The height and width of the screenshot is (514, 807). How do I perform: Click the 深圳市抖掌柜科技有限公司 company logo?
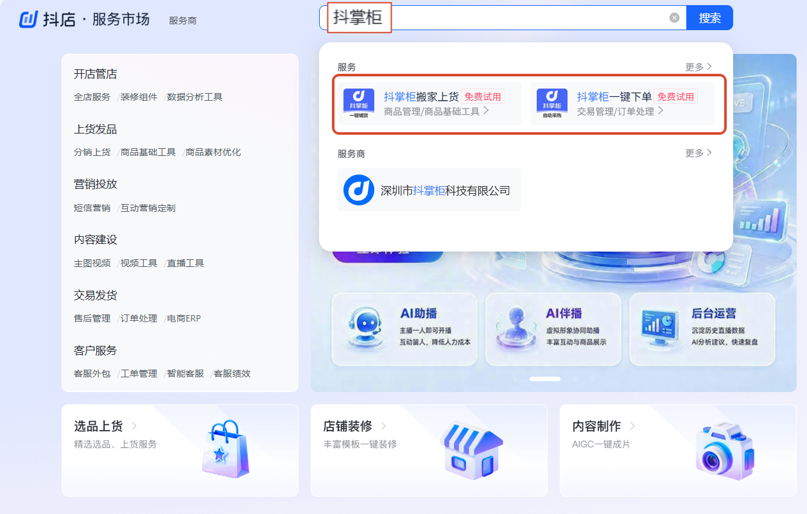(359, 190)
